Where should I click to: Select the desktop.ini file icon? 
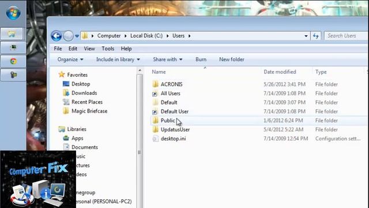[155, 139]
